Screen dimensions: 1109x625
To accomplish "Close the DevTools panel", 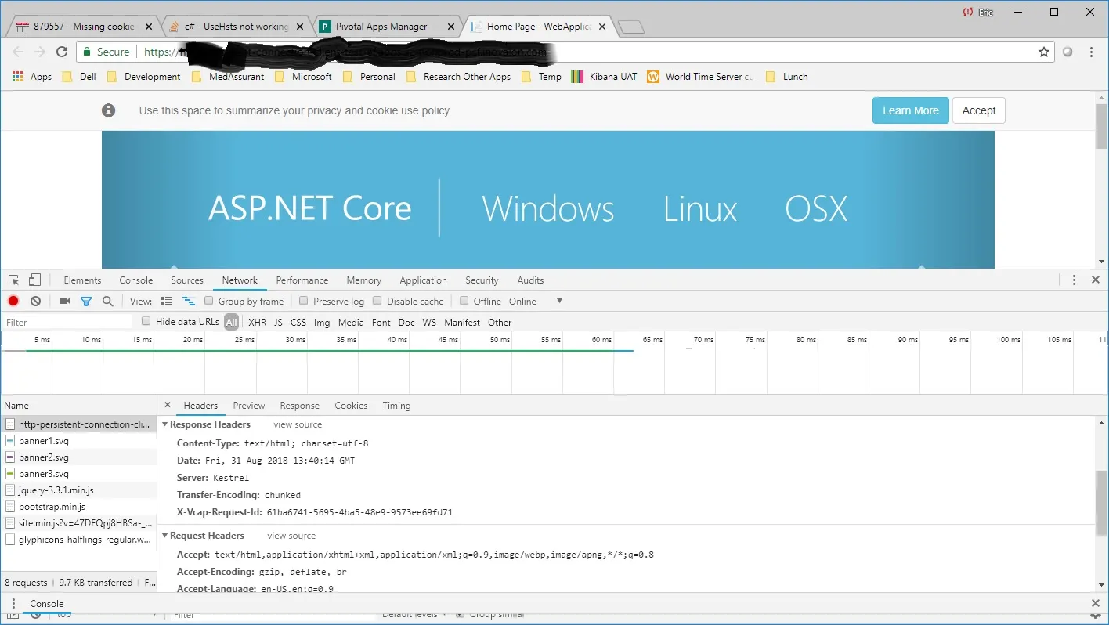I will coord(1096,280).
